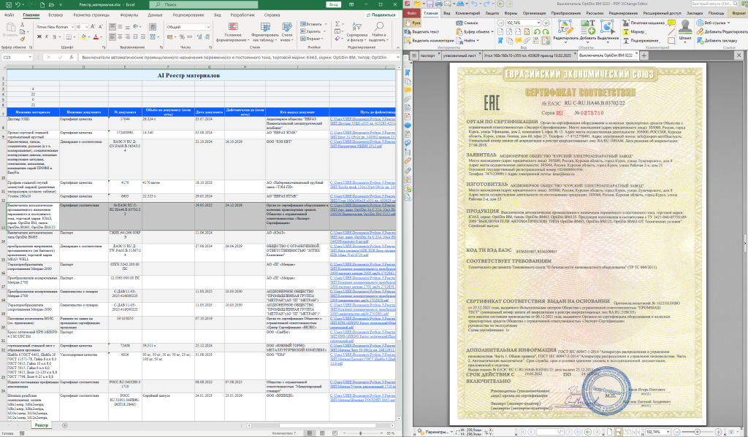
Task: Click the fill color bucket icon in Excel
Action: (83, 36)
